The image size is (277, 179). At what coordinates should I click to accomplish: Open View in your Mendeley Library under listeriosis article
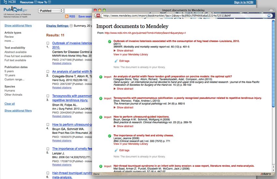(x=131, y=54)
